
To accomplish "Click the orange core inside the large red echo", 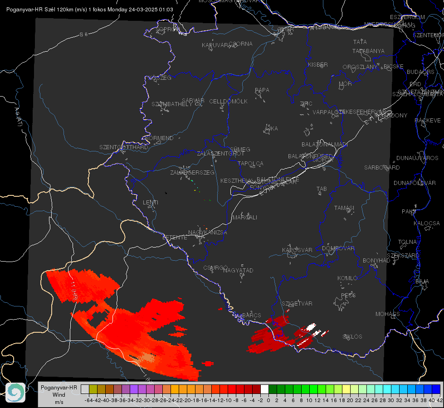I will [x=147, y=357].
